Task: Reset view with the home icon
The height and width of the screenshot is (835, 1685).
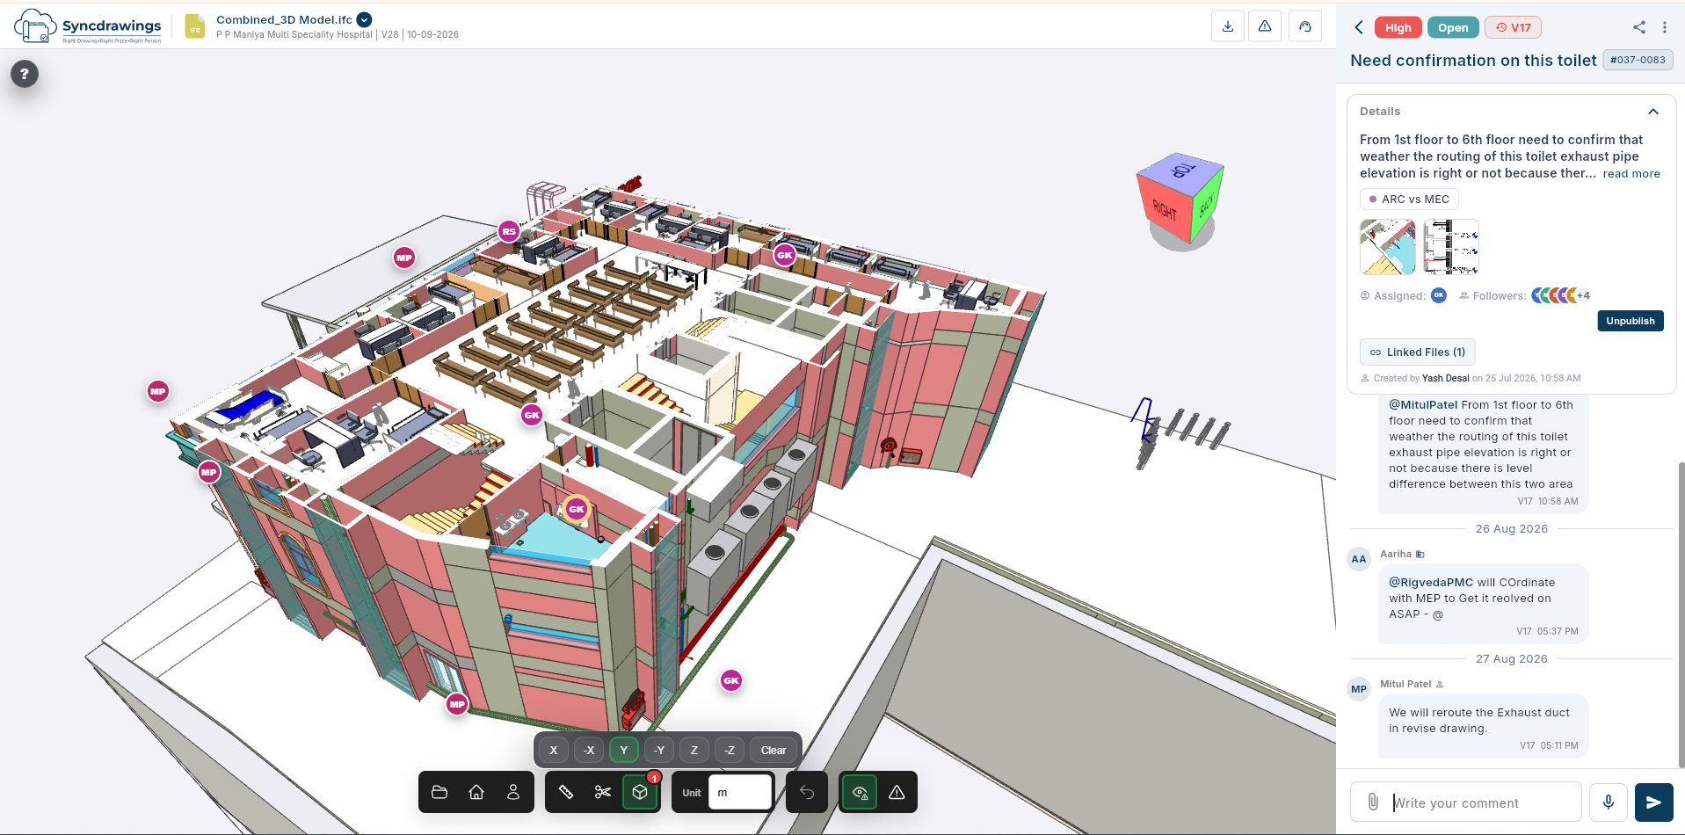Action: click(x=476, y=792)
